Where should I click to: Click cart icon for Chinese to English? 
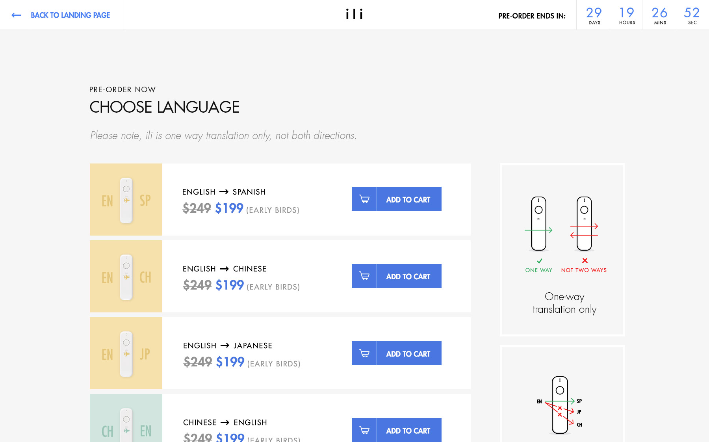click(x=364, y=430)
